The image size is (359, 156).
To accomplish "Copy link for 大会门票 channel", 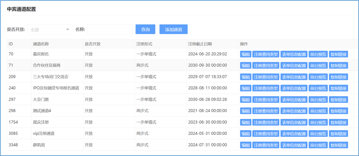I will (339, 100).
